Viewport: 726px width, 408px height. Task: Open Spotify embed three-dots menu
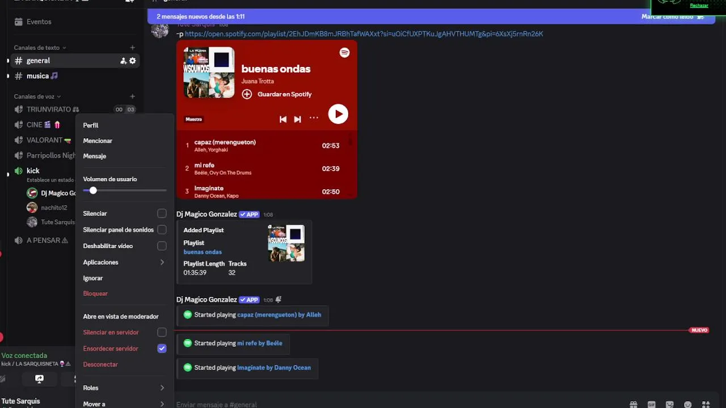[314, 118]
